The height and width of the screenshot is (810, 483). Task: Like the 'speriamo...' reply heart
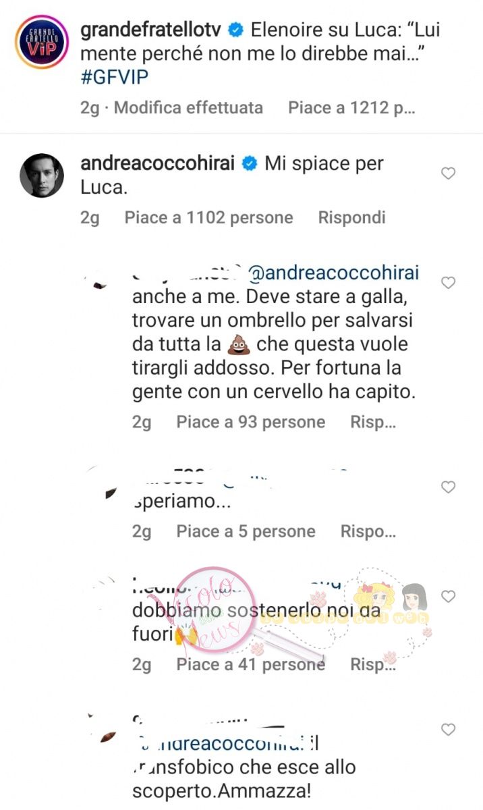tap(448, 487)
